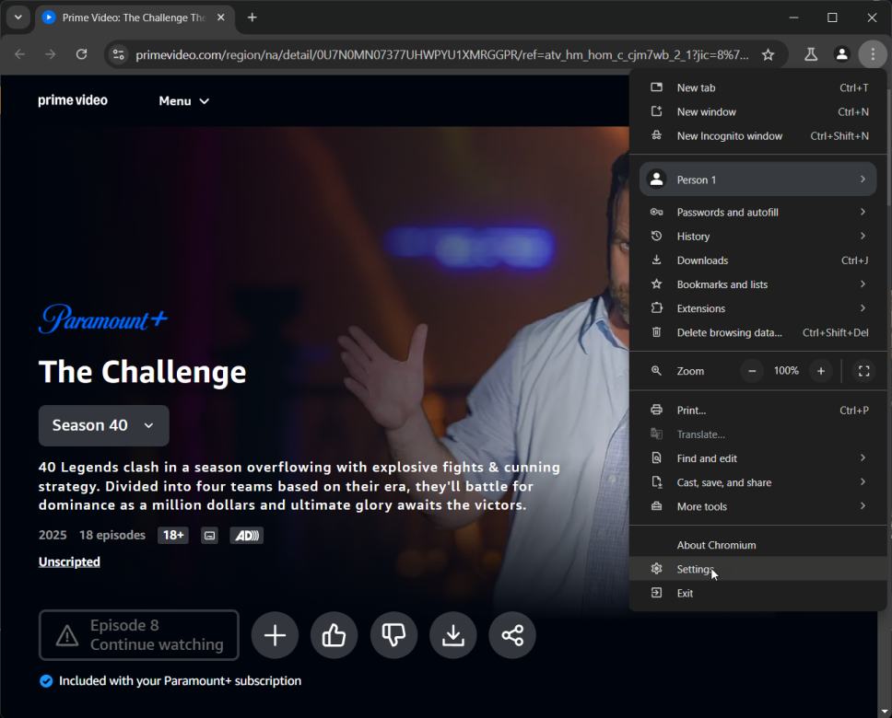Open the Menu dropdown in Prime Video header
The width and height of the screenshot is (892, 718).
click(183, 101)
